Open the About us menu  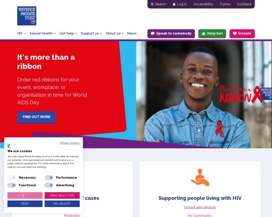click(115, 33)
